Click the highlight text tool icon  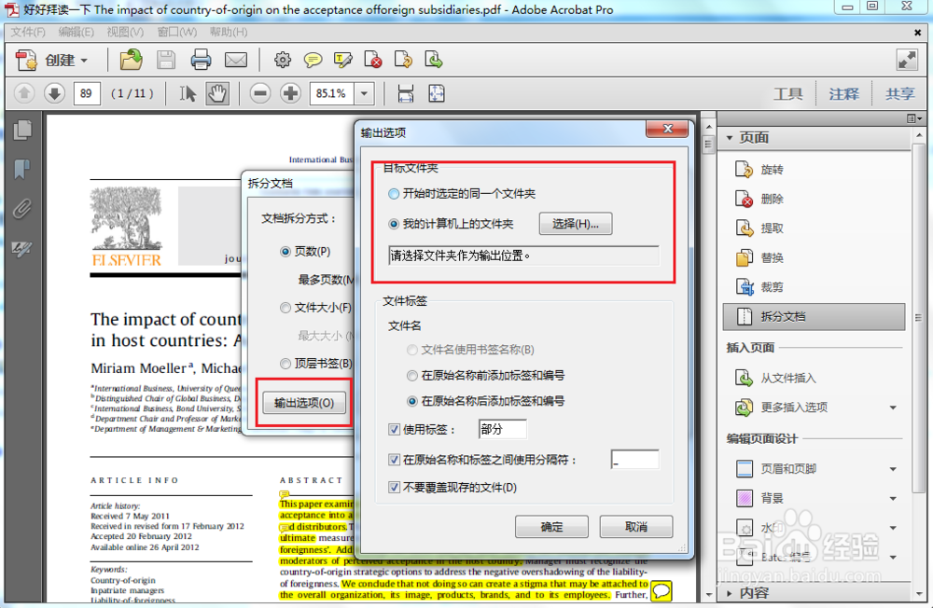[343, 59]
